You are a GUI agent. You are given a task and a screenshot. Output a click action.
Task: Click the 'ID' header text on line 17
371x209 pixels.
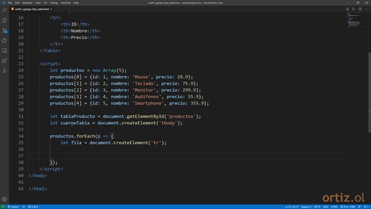click(x=74, y=24)
